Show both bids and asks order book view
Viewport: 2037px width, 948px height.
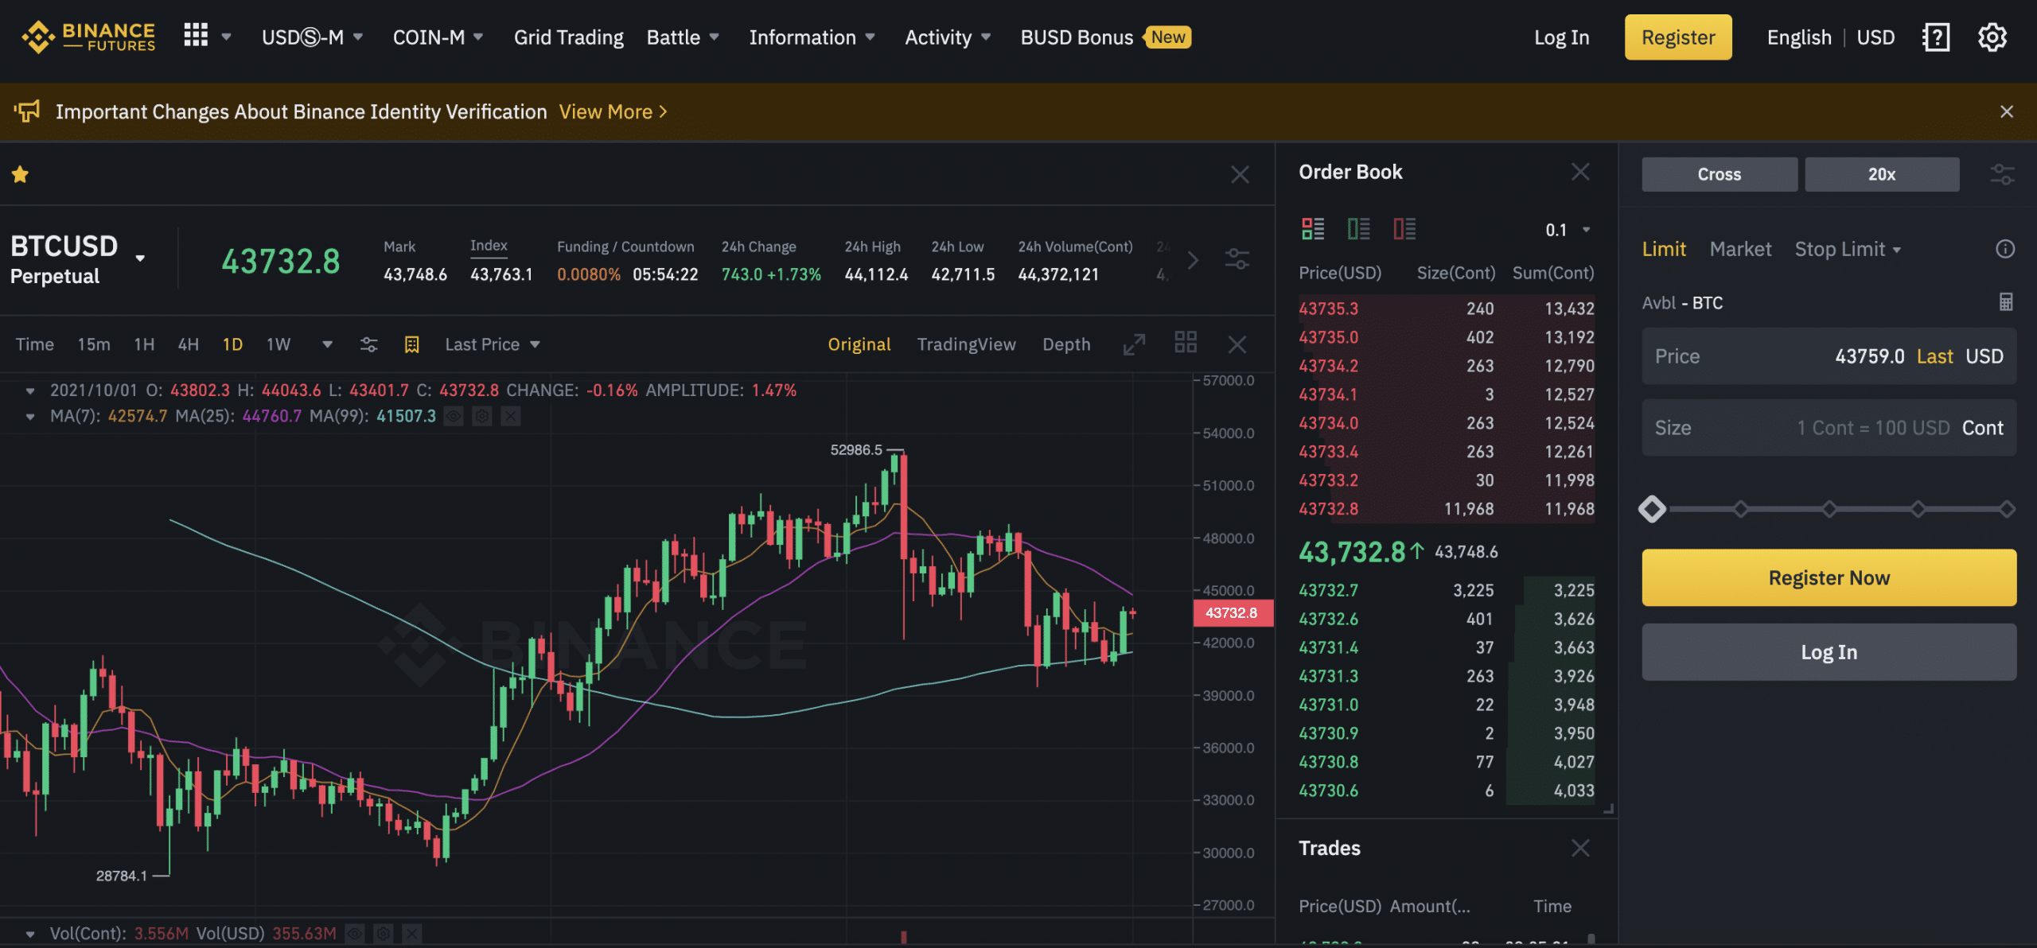click(1313, 229)
